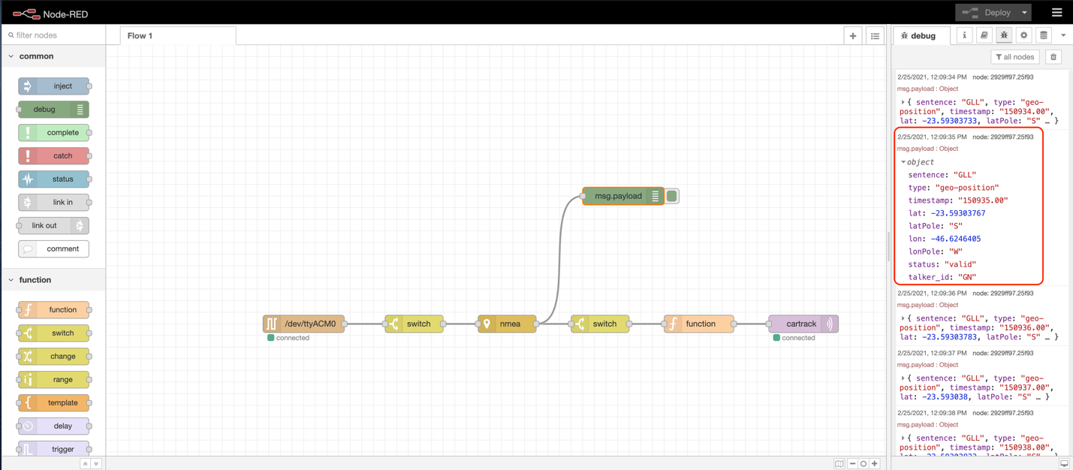Click the Deploy button

[987, 12]
